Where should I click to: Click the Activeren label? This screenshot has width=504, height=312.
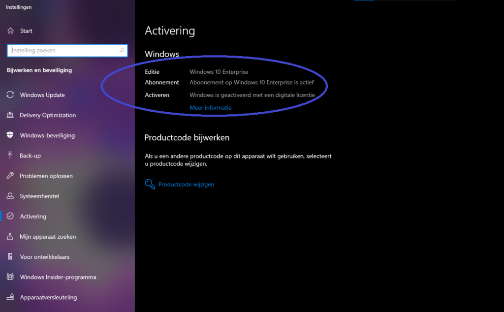click(157, 95)
